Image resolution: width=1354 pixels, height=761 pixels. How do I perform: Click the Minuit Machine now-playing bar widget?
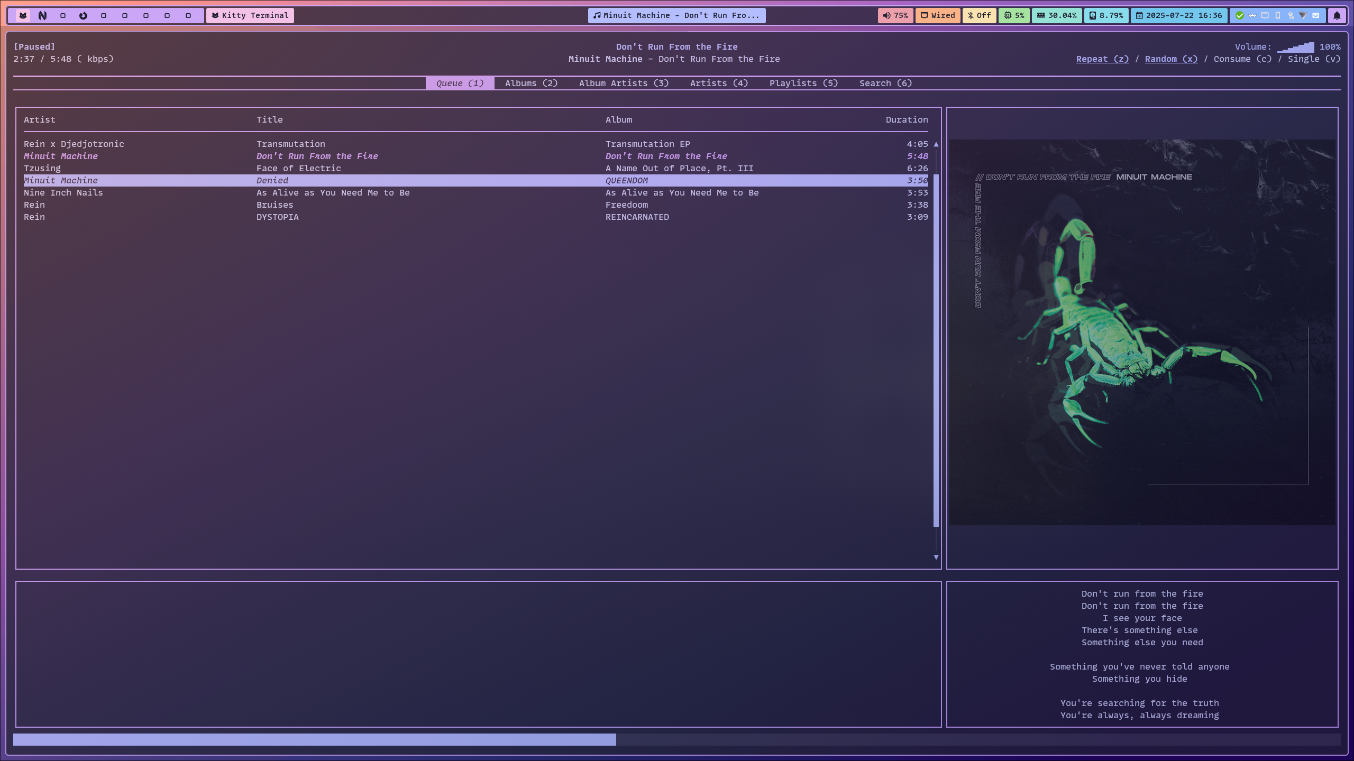click(676, 15)
